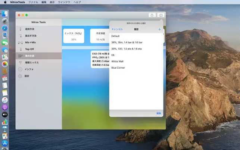This screenshot has height=150, width=240.
Task: Open Launchpad from the dock
Action: coord(5,21)
